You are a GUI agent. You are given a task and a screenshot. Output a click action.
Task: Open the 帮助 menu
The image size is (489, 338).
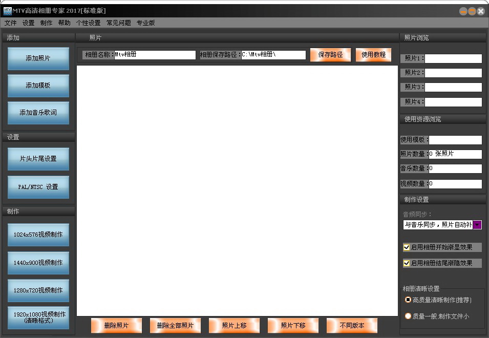point(64,23)
